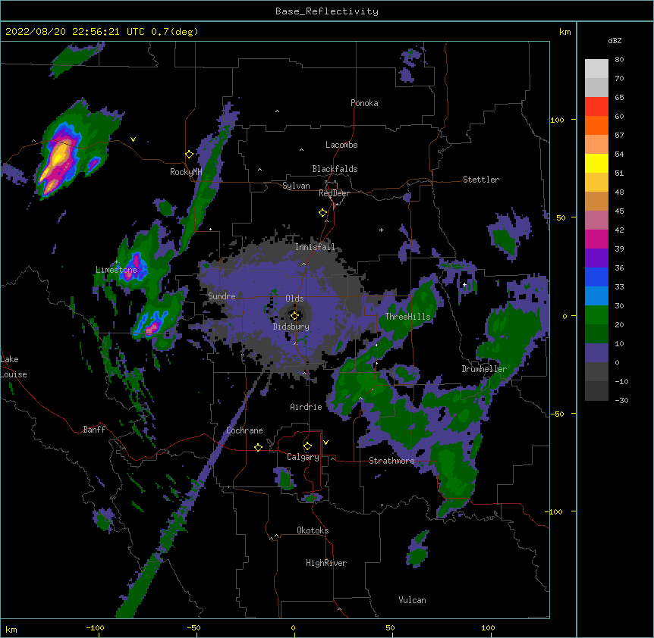Click the yellow diamond marker south of RedDeer

322,213
